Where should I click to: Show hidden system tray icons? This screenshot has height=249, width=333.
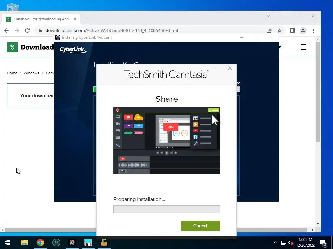tap(275, 243)
